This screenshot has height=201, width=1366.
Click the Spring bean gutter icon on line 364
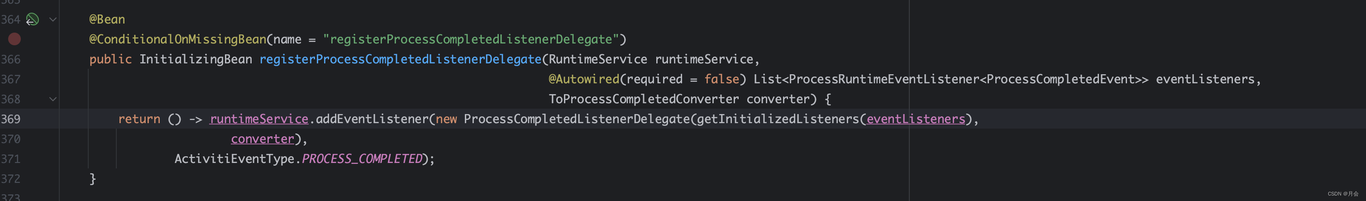click(32, 19)
